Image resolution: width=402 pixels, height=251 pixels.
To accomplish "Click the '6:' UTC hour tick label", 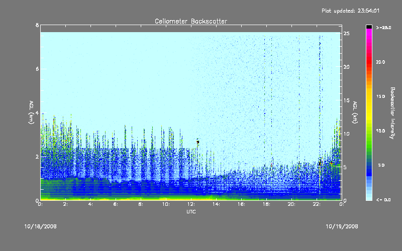I will [x=116, y=204].
